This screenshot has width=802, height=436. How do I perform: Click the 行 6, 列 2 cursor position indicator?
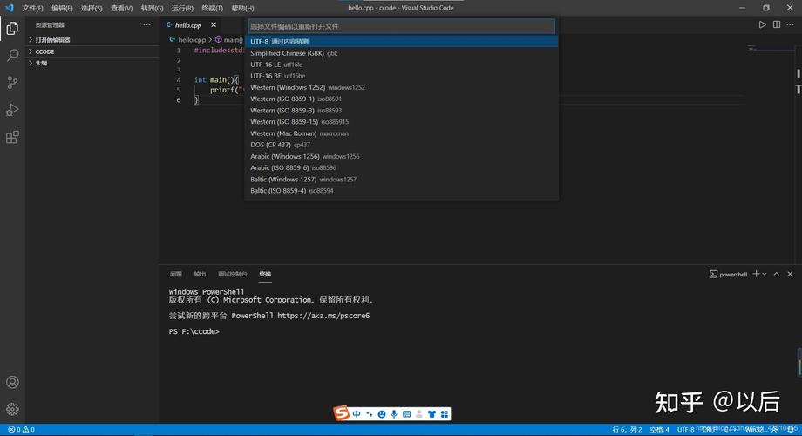pyautogui.click(x=627, y=429)
